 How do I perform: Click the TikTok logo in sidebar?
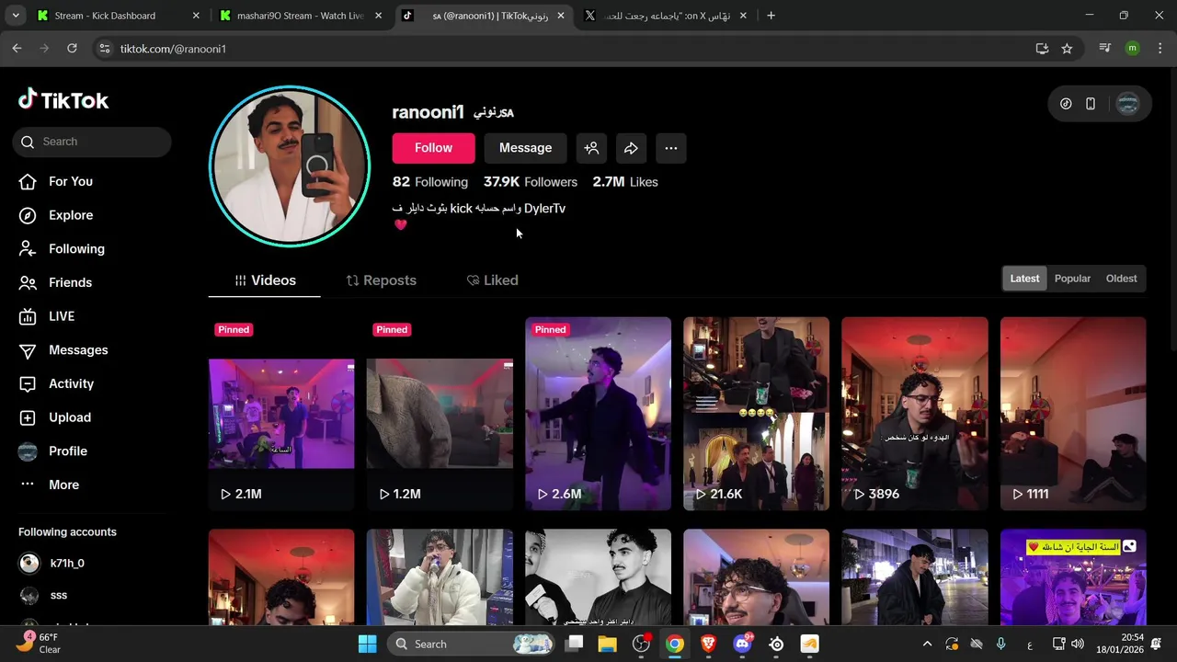coord(63,100)
